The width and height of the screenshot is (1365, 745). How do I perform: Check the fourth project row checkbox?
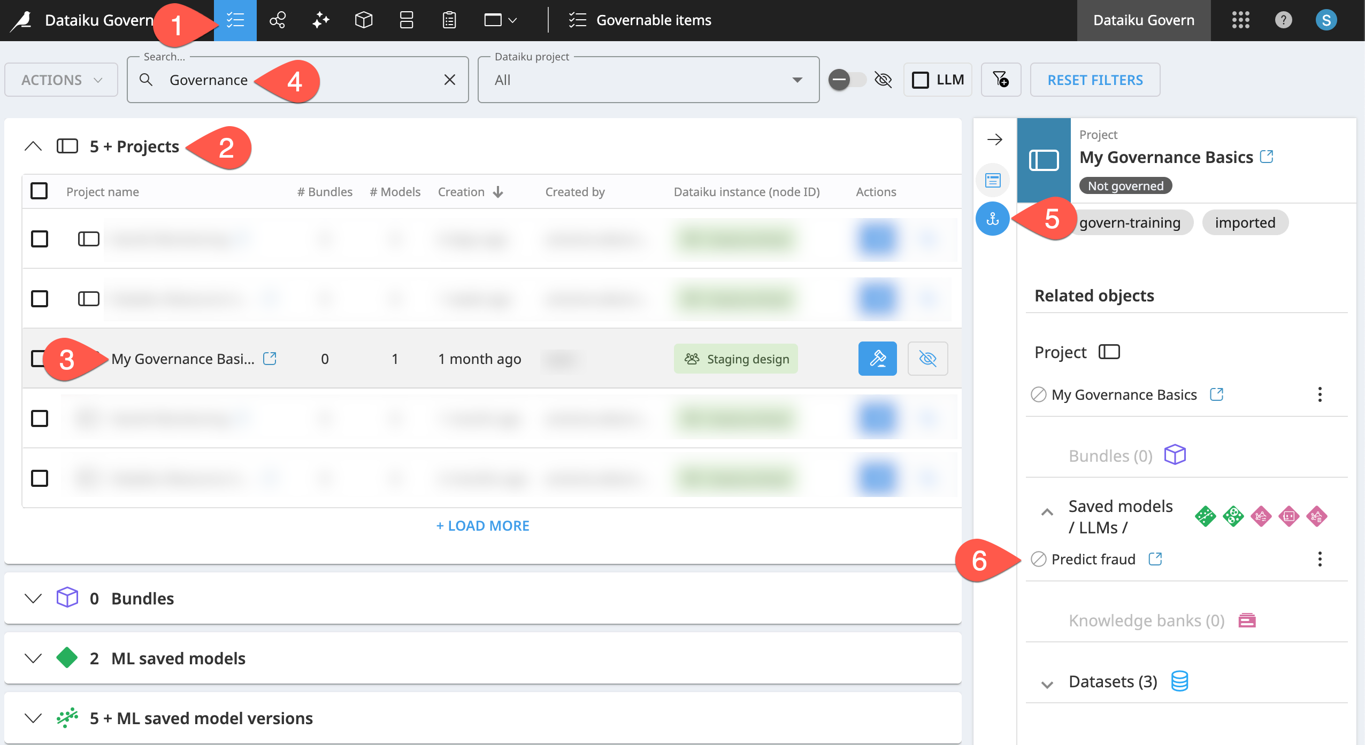coord(40,418)
